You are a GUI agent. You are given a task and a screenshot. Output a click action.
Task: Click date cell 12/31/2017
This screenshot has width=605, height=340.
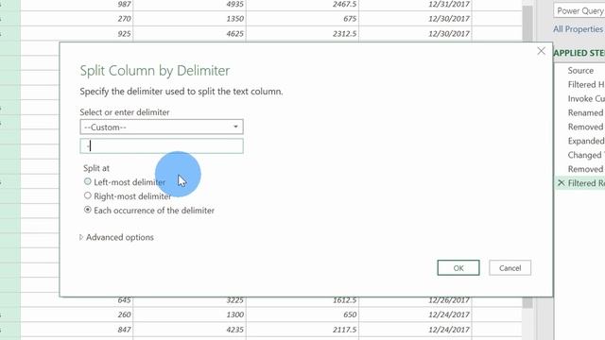coord(415,4)
